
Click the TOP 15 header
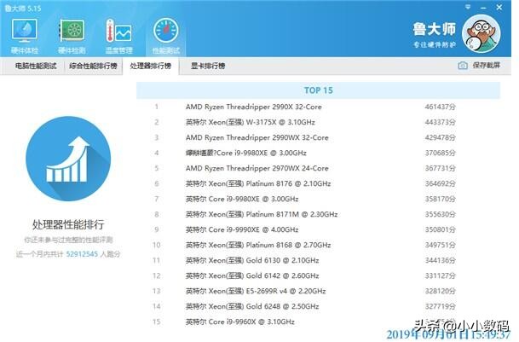pyautogui.click(x=319, y=90)
